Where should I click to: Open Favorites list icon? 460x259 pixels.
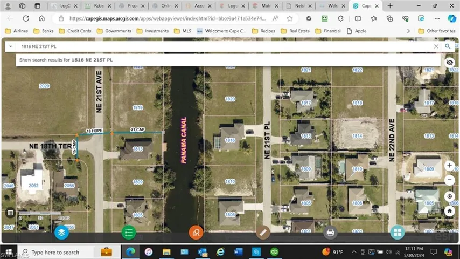(374, 18)
